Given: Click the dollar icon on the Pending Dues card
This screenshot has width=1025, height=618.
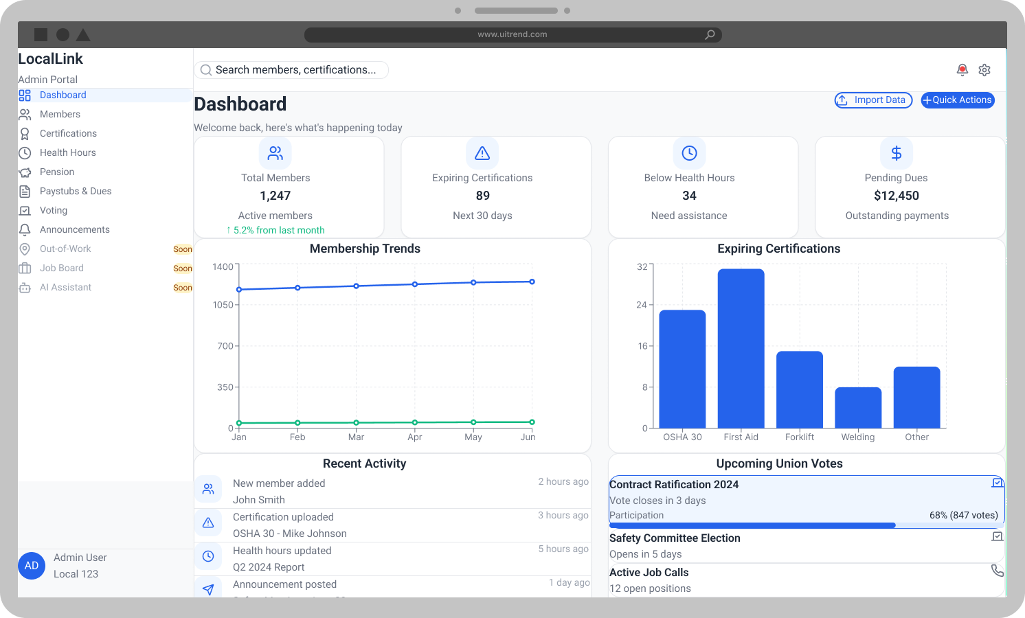Looking at the screenshot, I should coord(897,152).
